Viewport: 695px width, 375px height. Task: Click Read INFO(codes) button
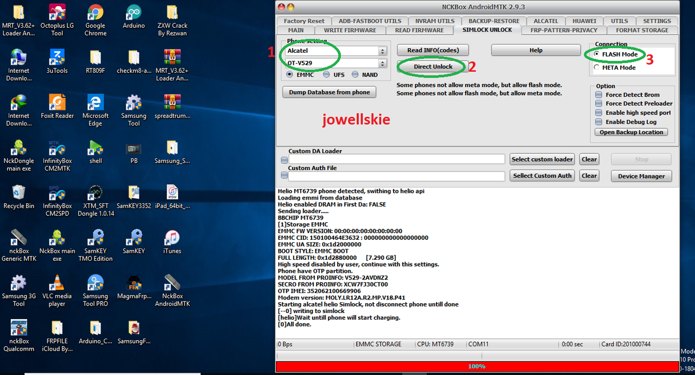point(433,50)
